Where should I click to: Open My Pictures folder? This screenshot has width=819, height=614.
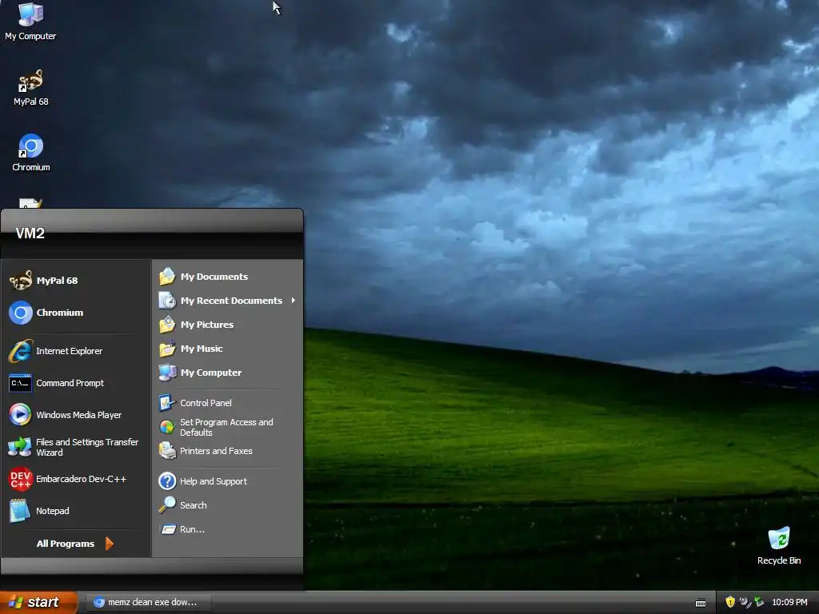(x=227, y=325)
